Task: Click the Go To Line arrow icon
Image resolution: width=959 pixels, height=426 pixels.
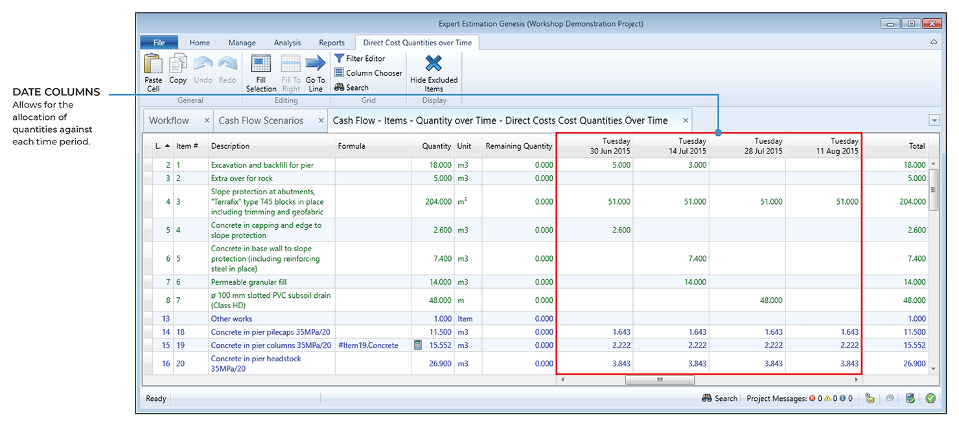Action: [316, 64]
